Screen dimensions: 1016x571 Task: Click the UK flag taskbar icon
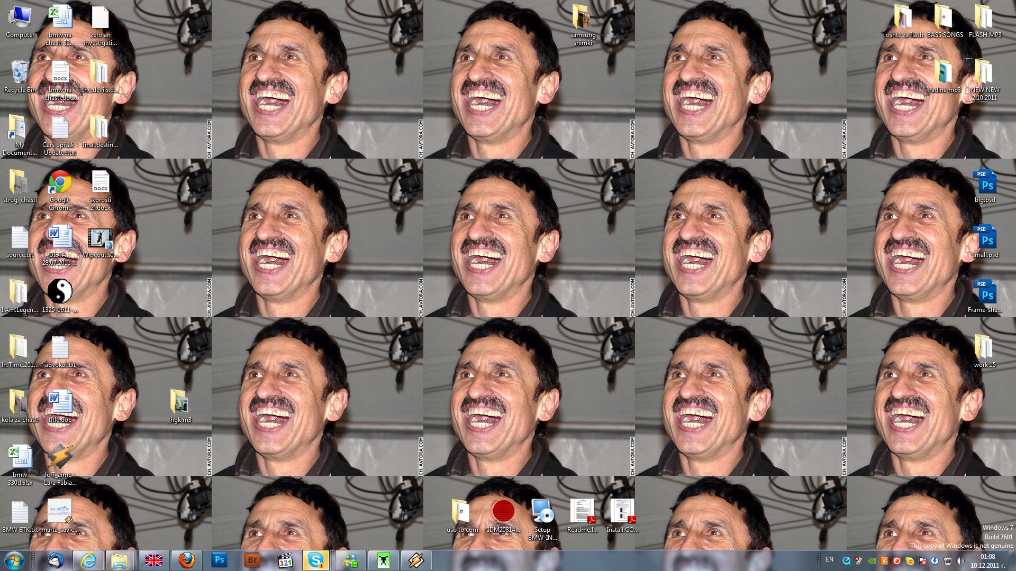pos(154,560)
